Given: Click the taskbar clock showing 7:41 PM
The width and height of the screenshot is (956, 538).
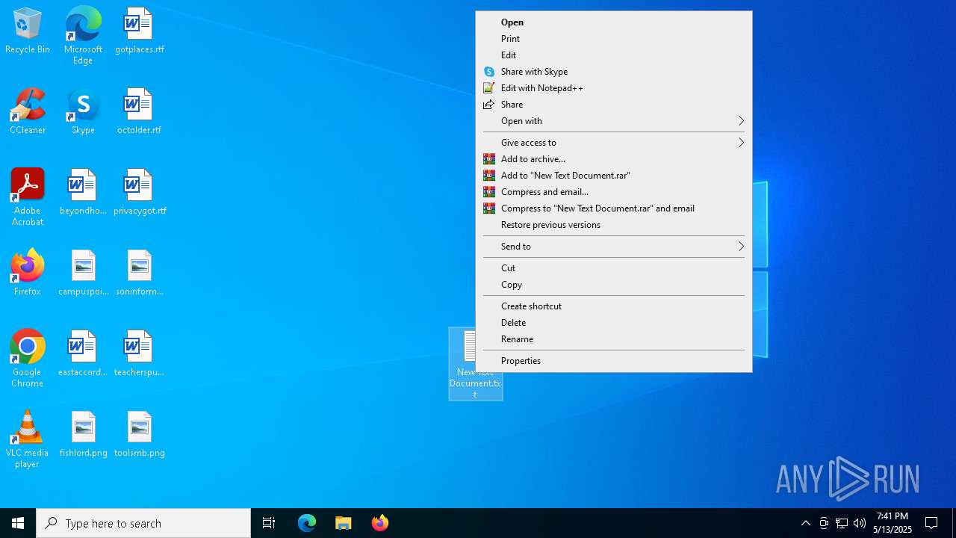Looking at the screenshot, I should 893,523.
